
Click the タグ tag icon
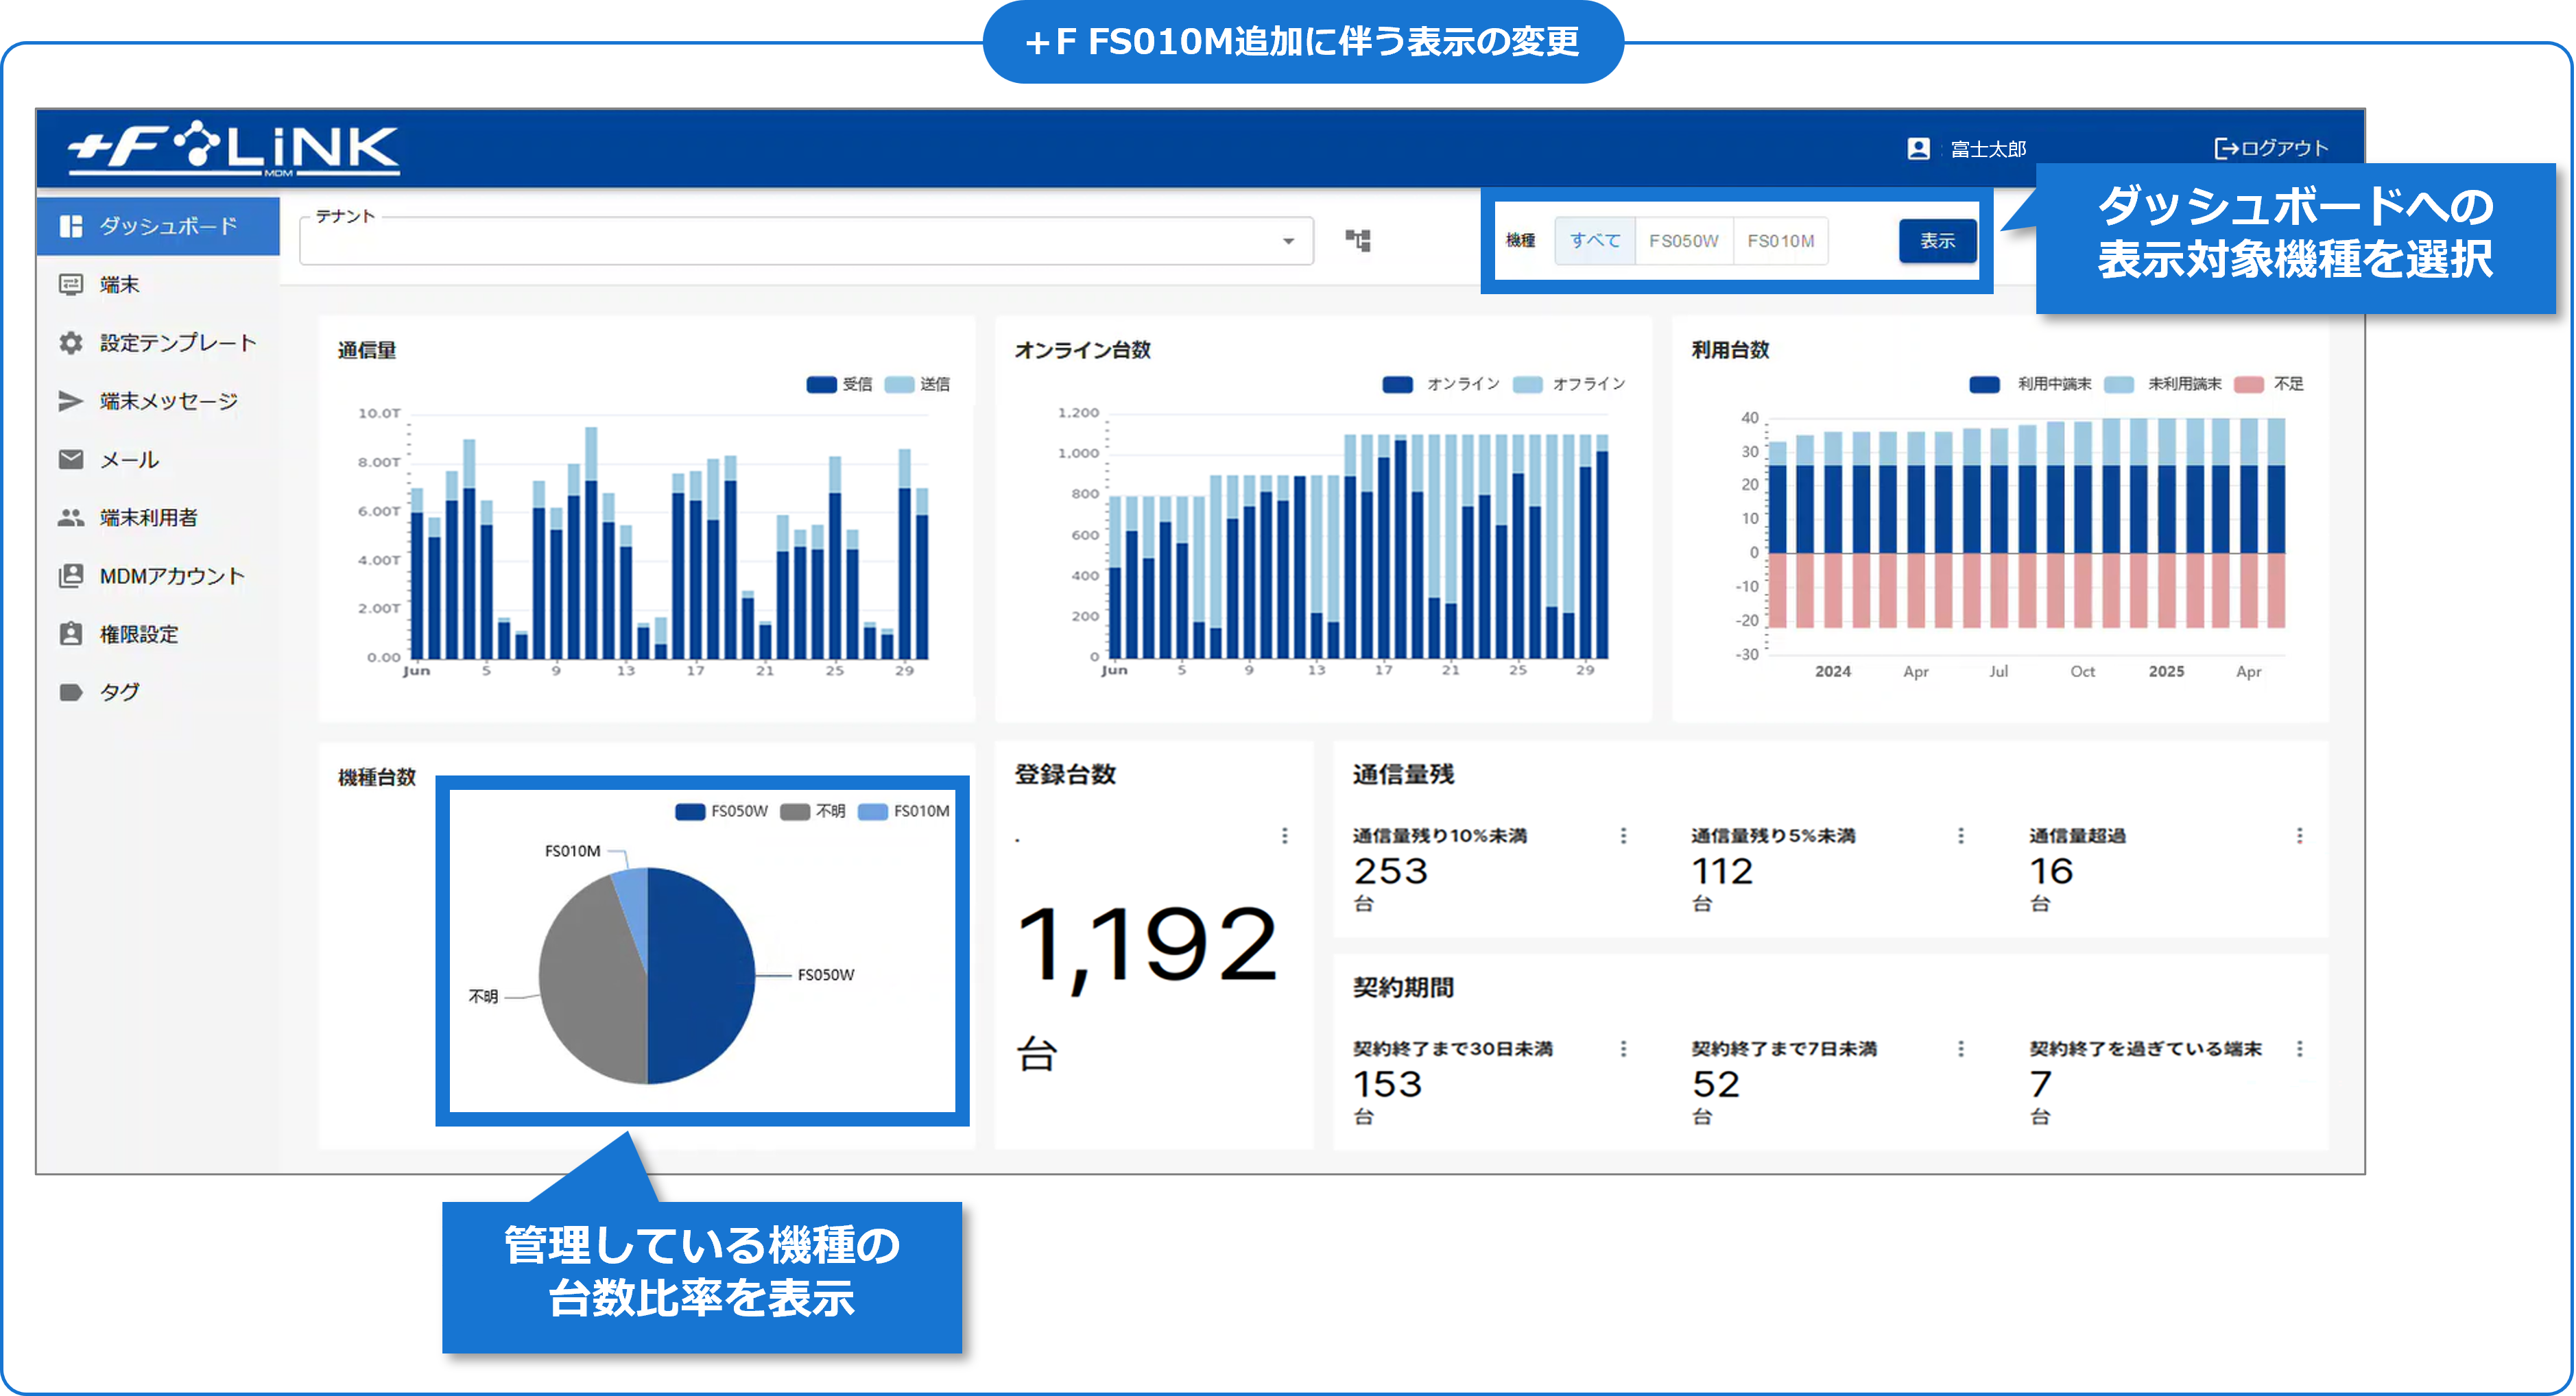pyautogui.click(x=70, y=692)
